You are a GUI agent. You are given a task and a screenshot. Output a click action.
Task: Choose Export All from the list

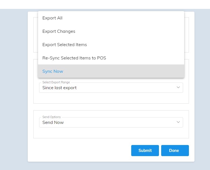click(111, 18)
